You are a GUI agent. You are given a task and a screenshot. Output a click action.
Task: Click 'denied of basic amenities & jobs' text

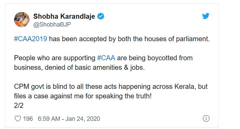(x=95, y=67)
